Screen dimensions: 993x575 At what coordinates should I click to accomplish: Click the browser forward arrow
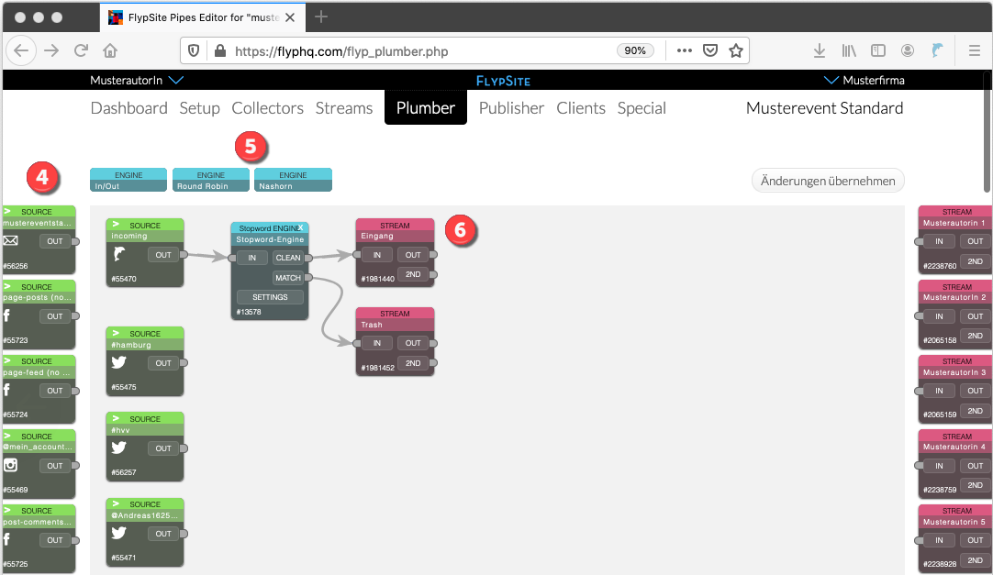point(51,50)
